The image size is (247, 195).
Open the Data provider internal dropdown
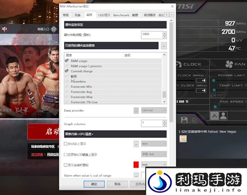(154, 110)
